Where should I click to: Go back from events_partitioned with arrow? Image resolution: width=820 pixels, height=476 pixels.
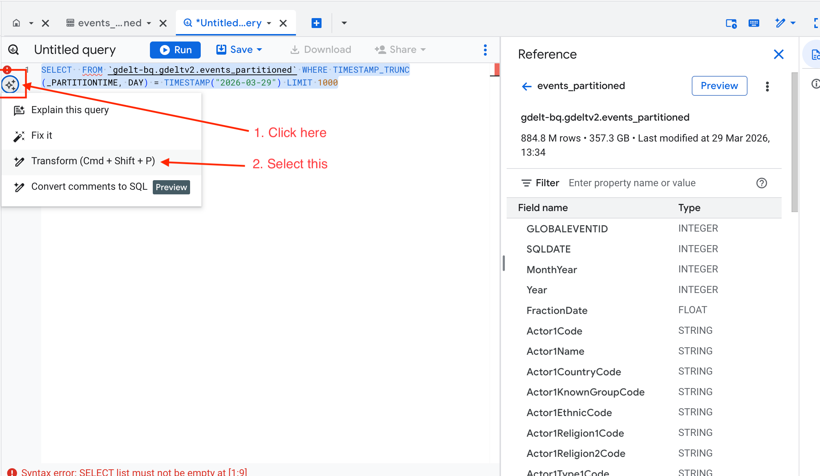click(x=527, y=86)
